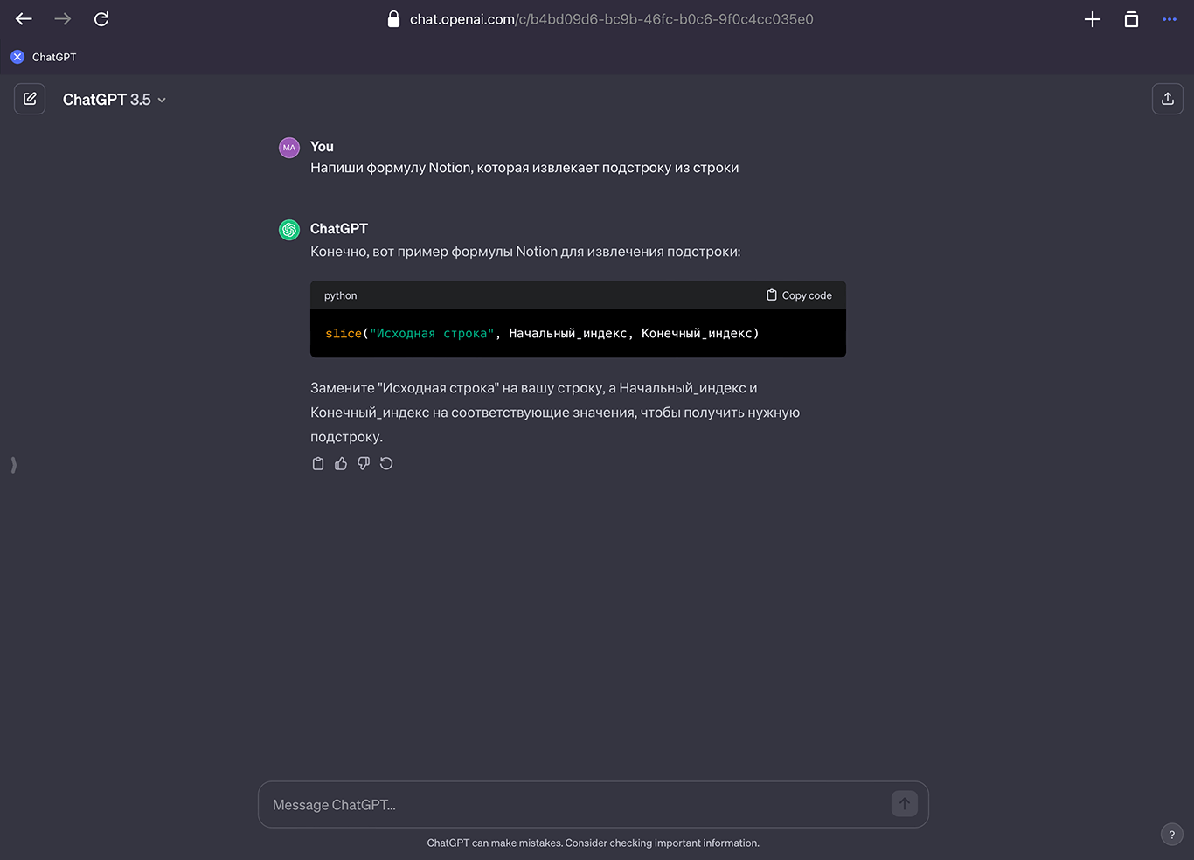Click the Copy code button
The image size is (1194, 860).
point(799,295)
